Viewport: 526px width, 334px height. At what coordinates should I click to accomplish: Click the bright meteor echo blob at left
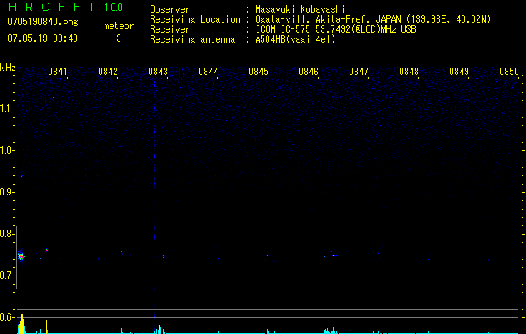pos(22,256)
